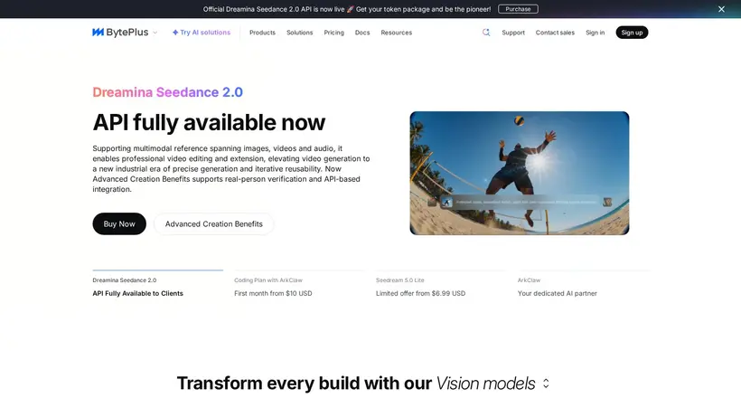Open Try AI solutions link

202,33
